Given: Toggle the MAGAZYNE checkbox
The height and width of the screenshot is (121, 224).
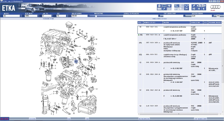Looking at the screenshot, I should (96, 16).
